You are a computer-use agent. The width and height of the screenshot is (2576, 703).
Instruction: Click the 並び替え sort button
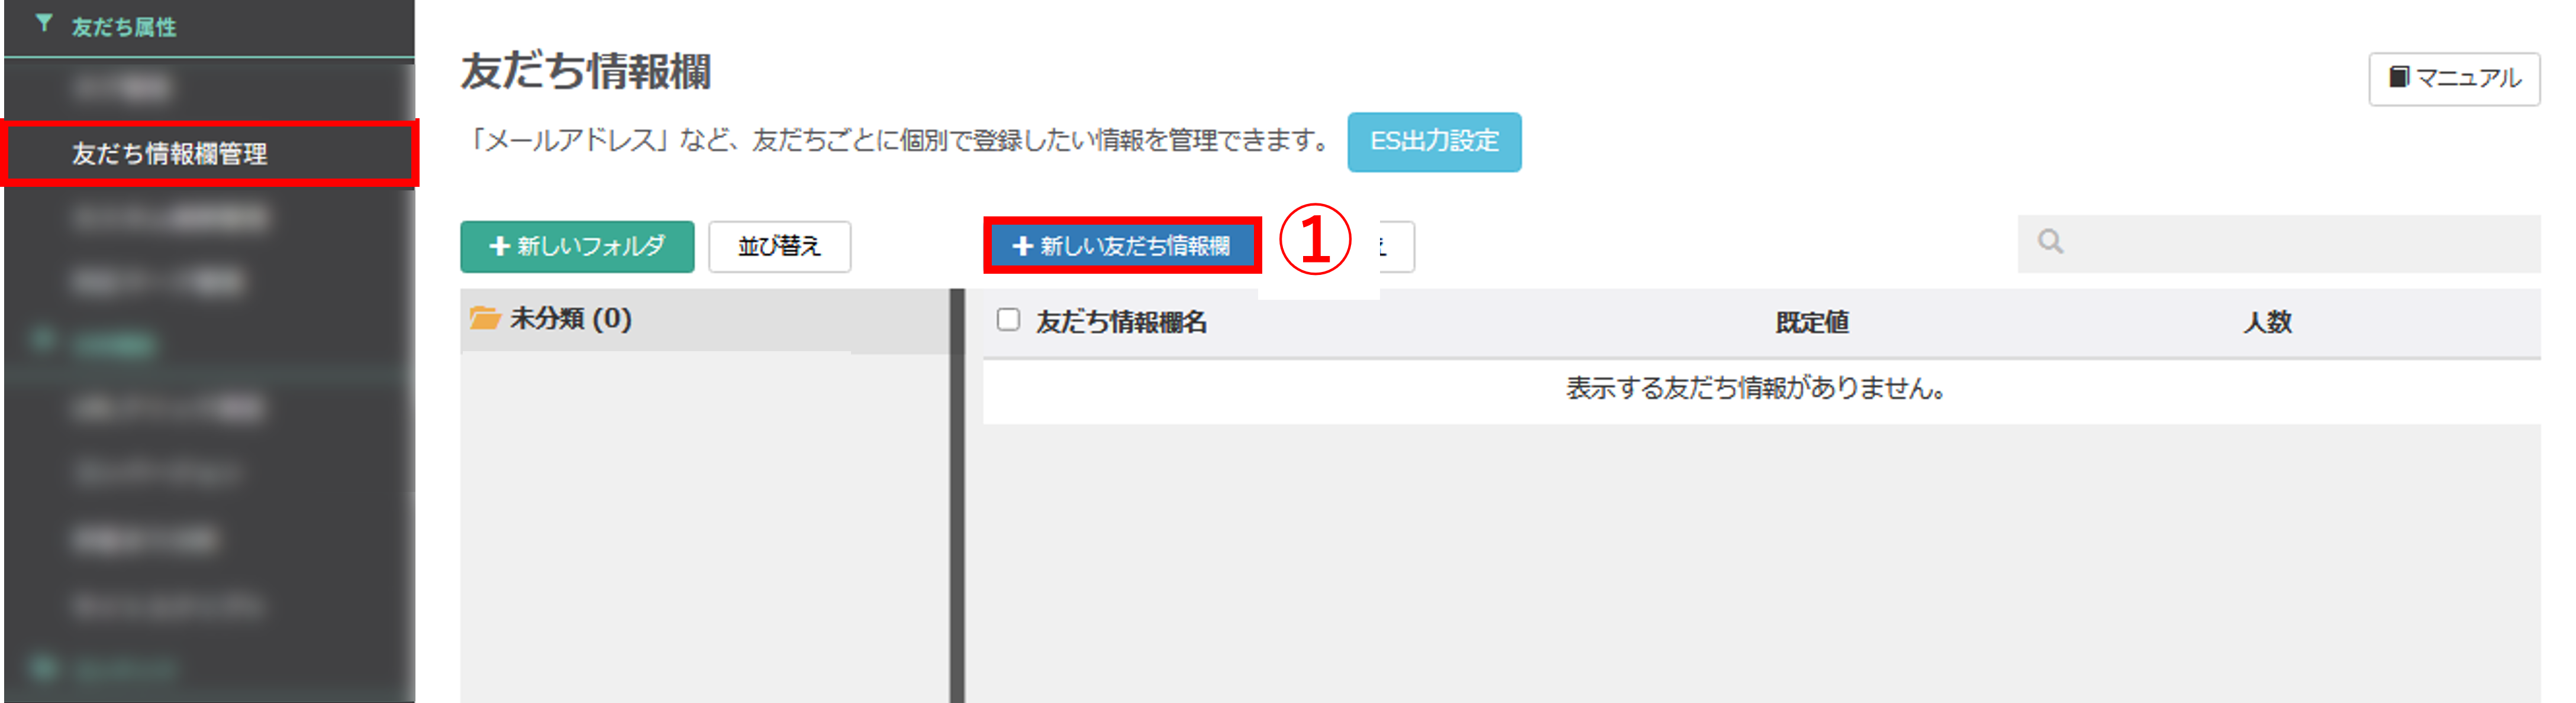[779, 247]
